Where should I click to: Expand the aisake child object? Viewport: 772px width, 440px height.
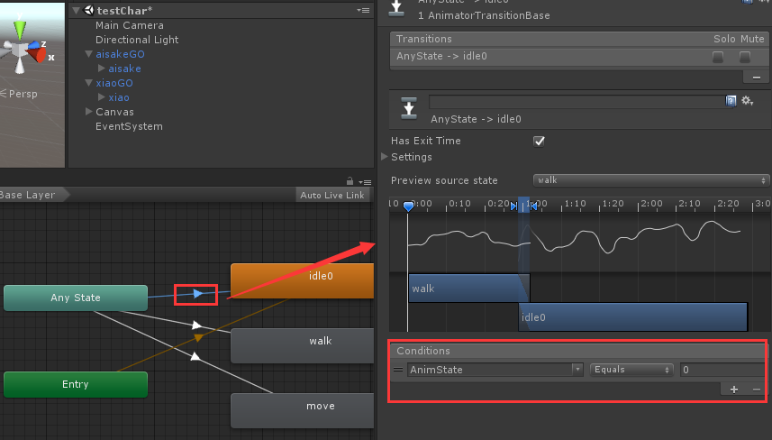(102, 68)
